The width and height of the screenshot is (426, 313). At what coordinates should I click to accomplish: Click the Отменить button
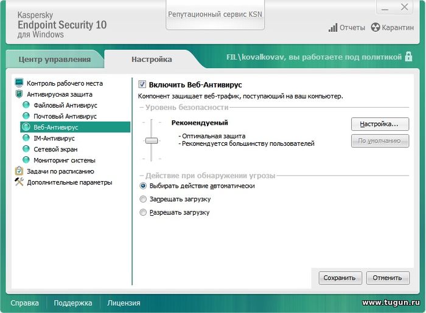[x=388, y=278]
